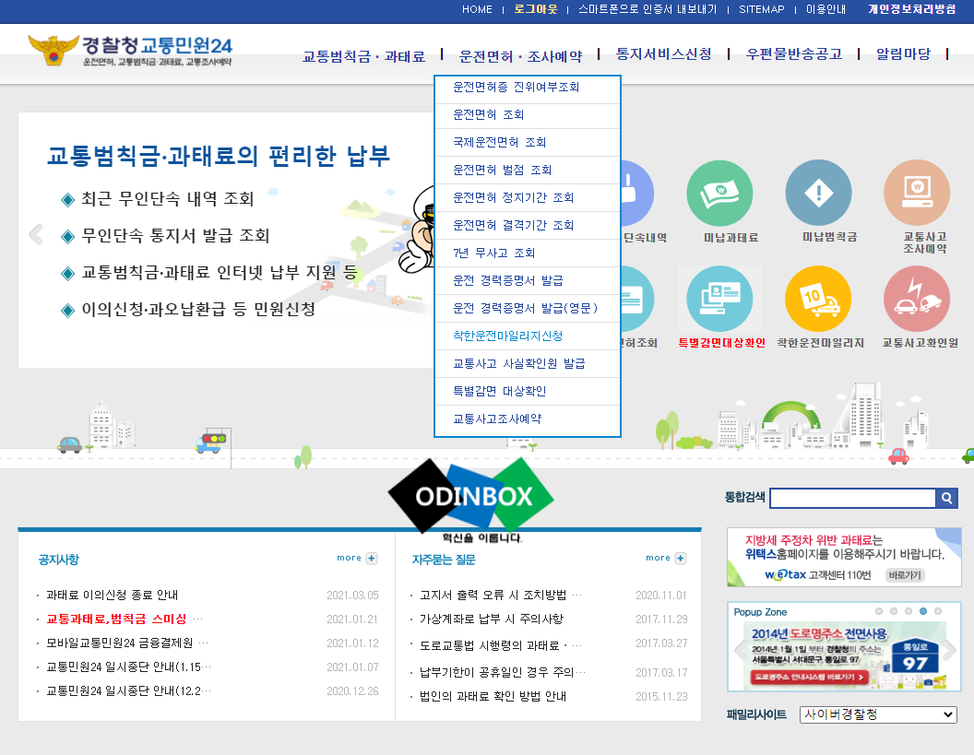974x755 pixels.
Task: Open FAQ 납부기한이 공휴일인 경우 주의
Action: pyautogui.click(x=496, y=672)
